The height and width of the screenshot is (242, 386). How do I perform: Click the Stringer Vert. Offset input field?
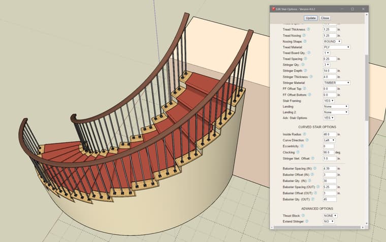330,158
